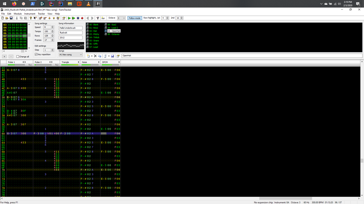Viewport: 364px width, 204px height.
Task: Click Play and loop pattern icon
Action: 74,18
